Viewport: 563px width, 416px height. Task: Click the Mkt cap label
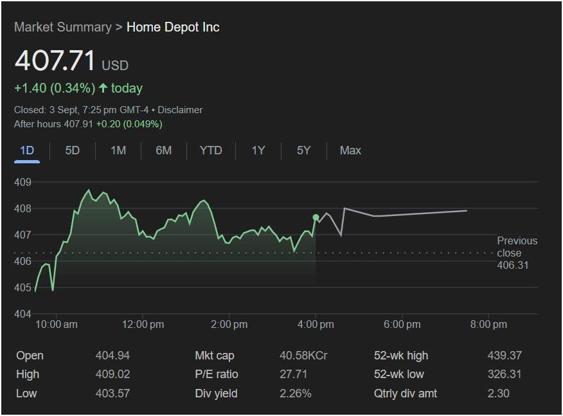pos(215,356)
